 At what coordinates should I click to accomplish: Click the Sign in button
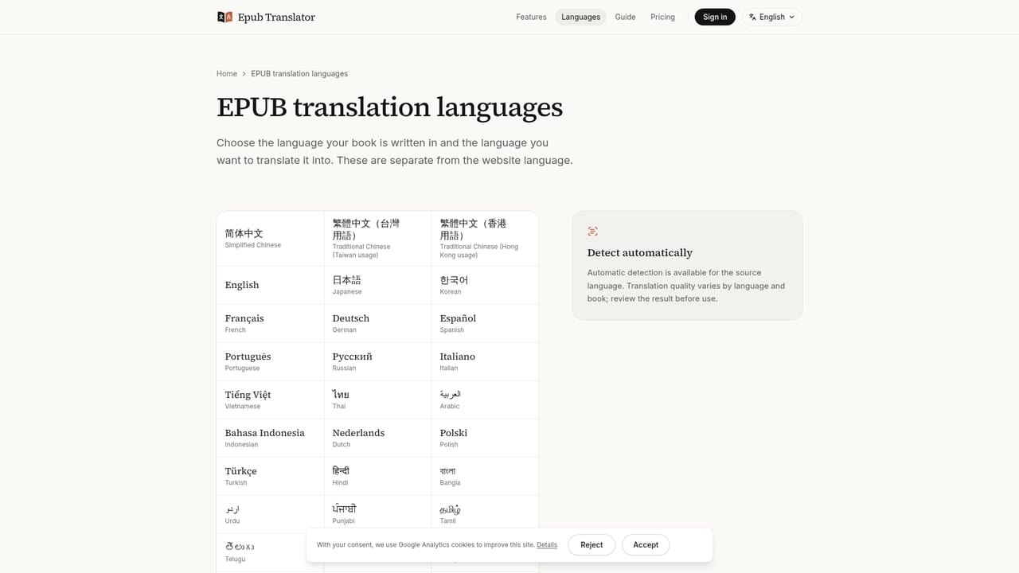pyautogui.click(x=715, y=17)
